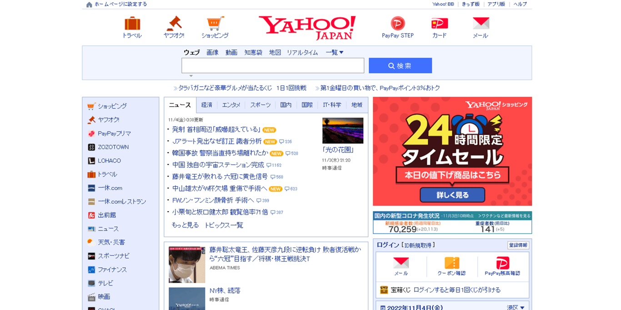This screenshot has height=310, width=621.
Task: Select the IT・科学 news tab
Action: pos(332,105)
